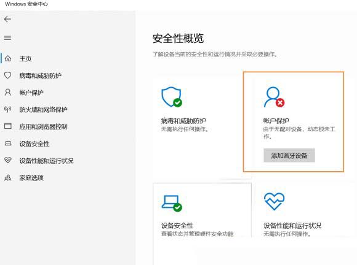
Task: Click the 添加蓝牙设备 button
Action: 289,155
